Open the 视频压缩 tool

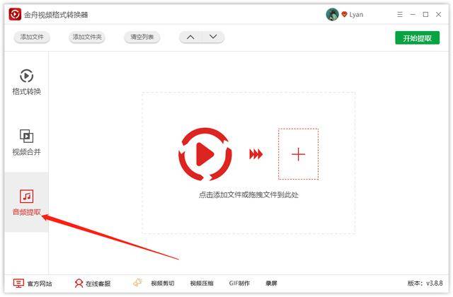(x=201, y=284)
